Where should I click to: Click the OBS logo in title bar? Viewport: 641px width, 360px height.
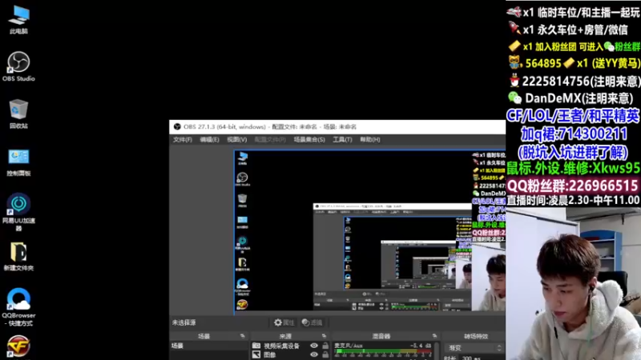(177, 126)
